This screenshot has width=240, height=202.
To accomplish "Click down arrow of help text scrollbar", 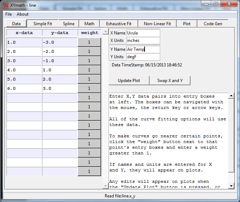I will (231, 186).
